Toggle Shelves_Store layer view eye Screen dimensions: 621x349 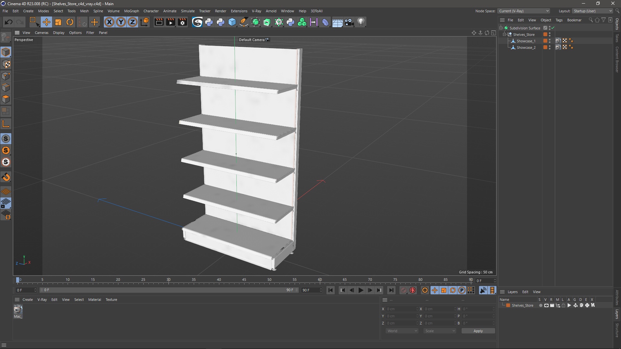[546, 305]
